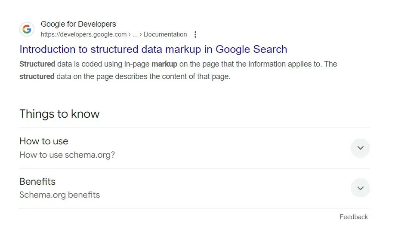Click the bold Structured word in snippet
The image size is (398, 232).
[37, 64]
